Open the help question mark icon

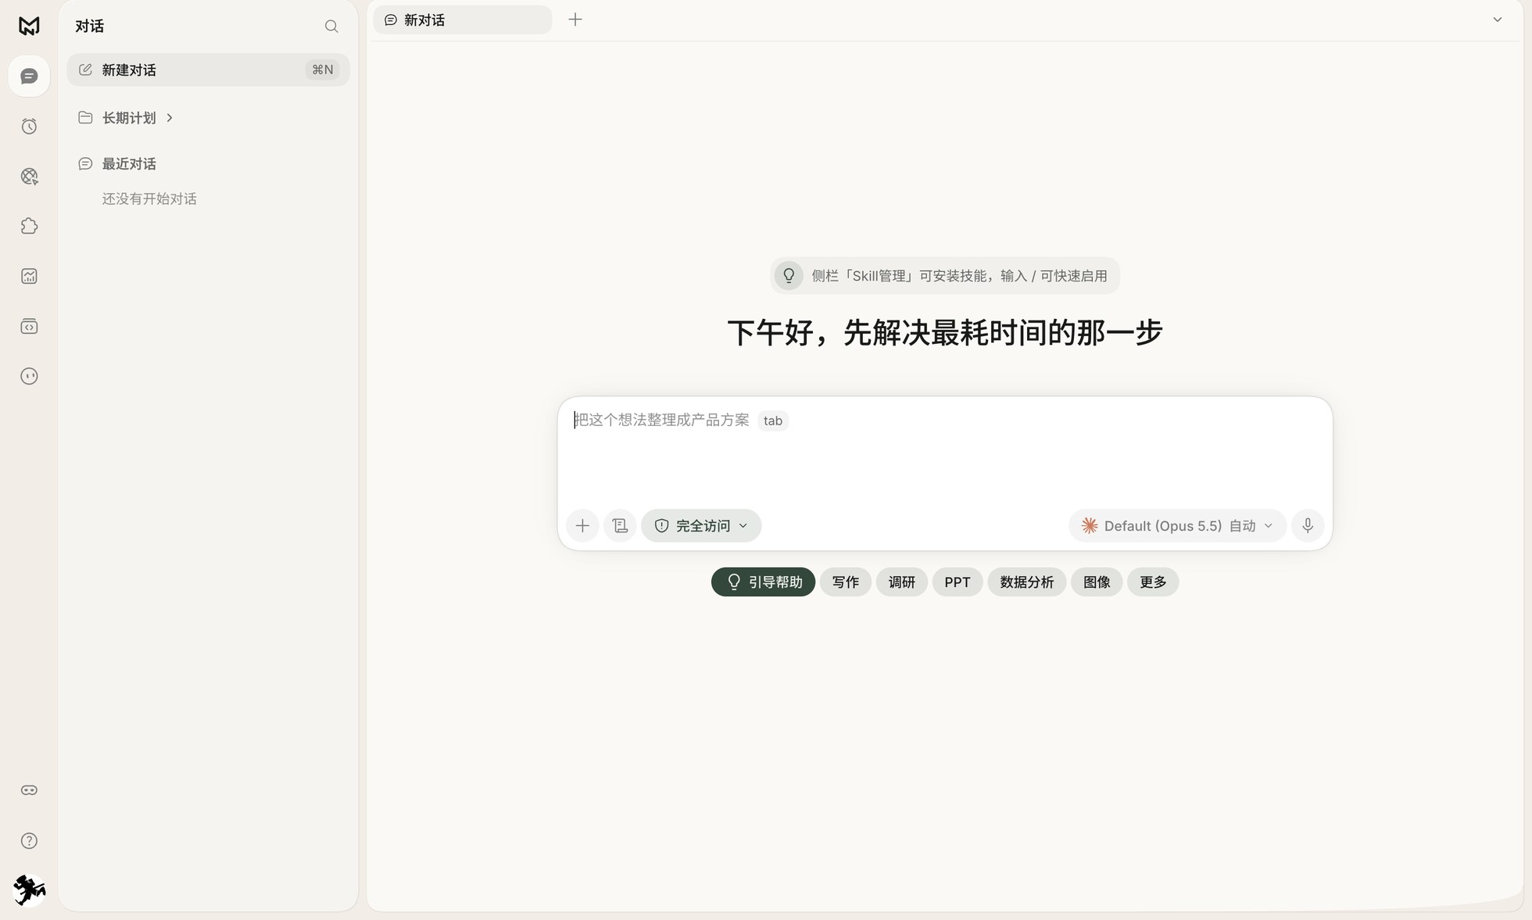click(29, 840)
